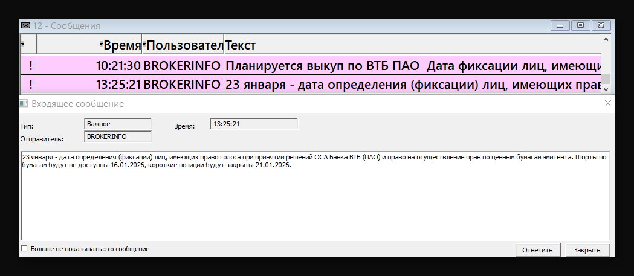Close the Сообщения window with X
The image size is (634, 276).
coord(601,26)
